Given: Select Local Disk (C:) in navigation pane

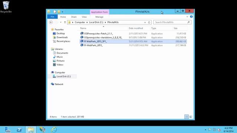Looking at the screenshot, I should click(x=64, y=76).
